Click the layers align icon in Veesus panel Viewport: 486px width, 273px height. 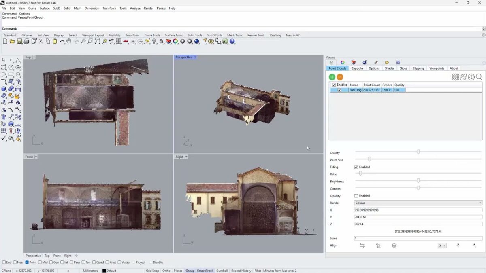click(x=394, y=245)
